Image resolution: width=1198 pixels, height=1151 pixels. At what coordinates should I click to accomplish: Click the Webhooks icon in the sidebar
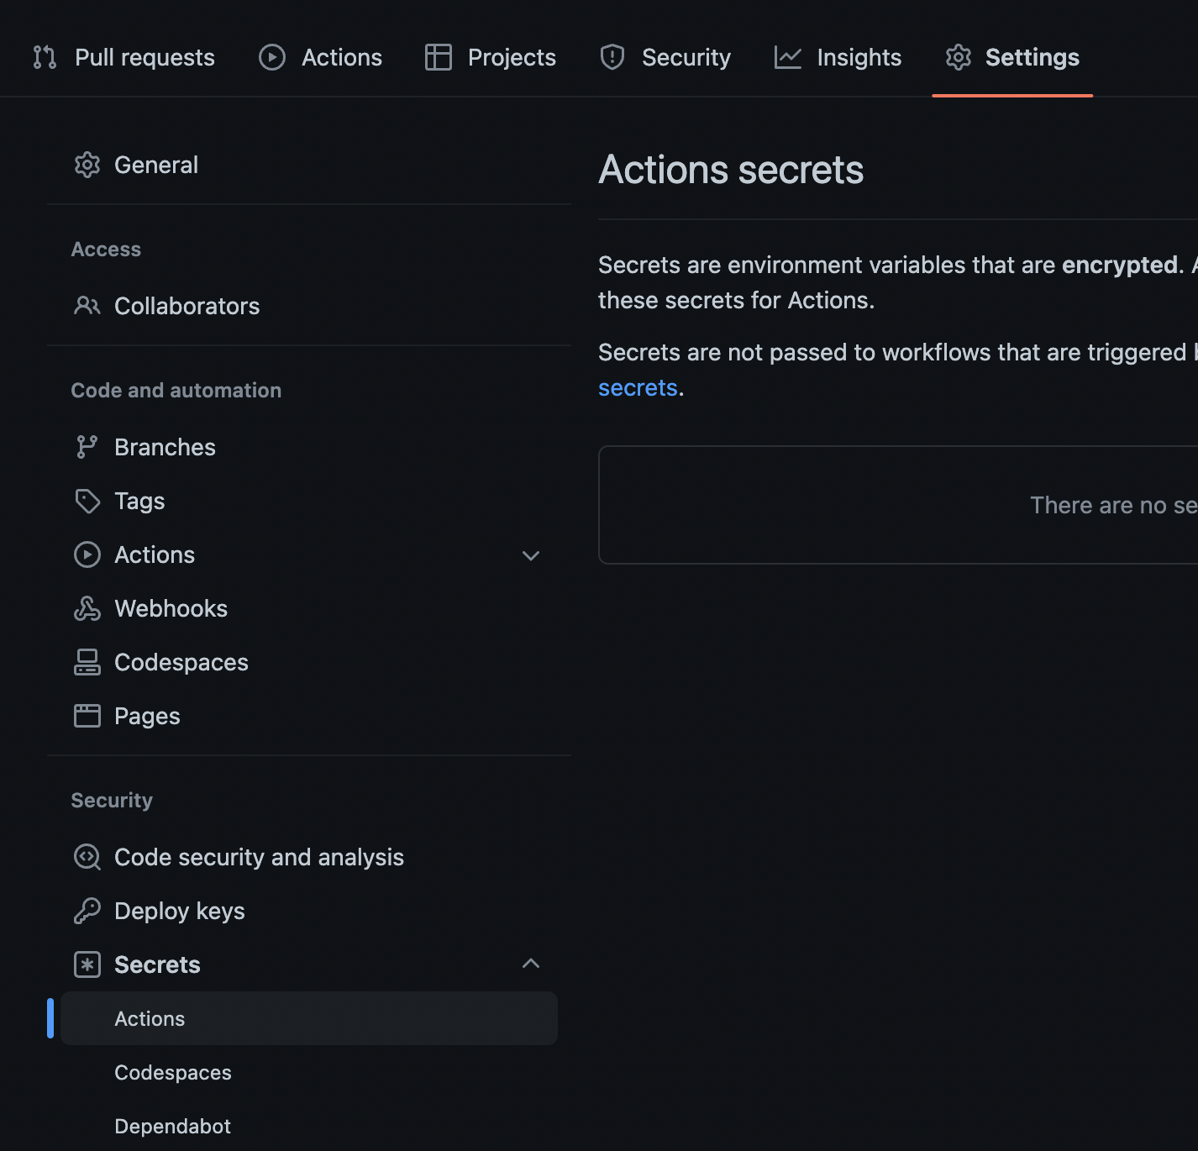[87, 608]
